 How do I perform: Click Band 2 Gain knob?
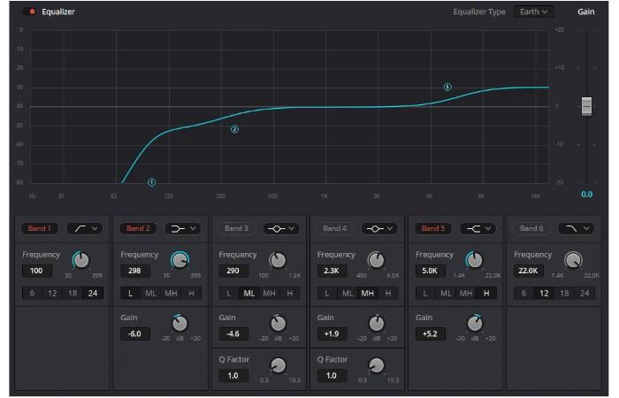180,324
